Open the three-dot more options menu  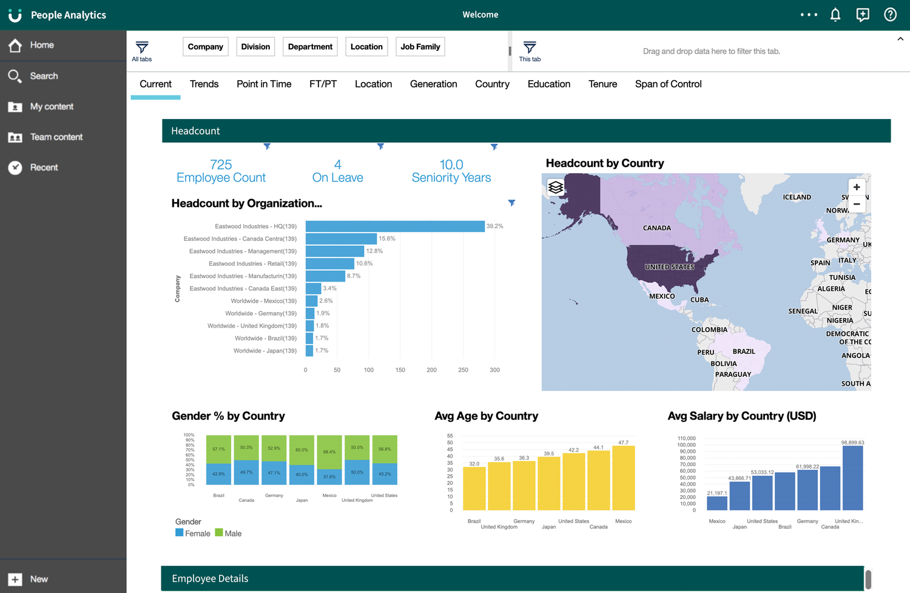point(809,15)
